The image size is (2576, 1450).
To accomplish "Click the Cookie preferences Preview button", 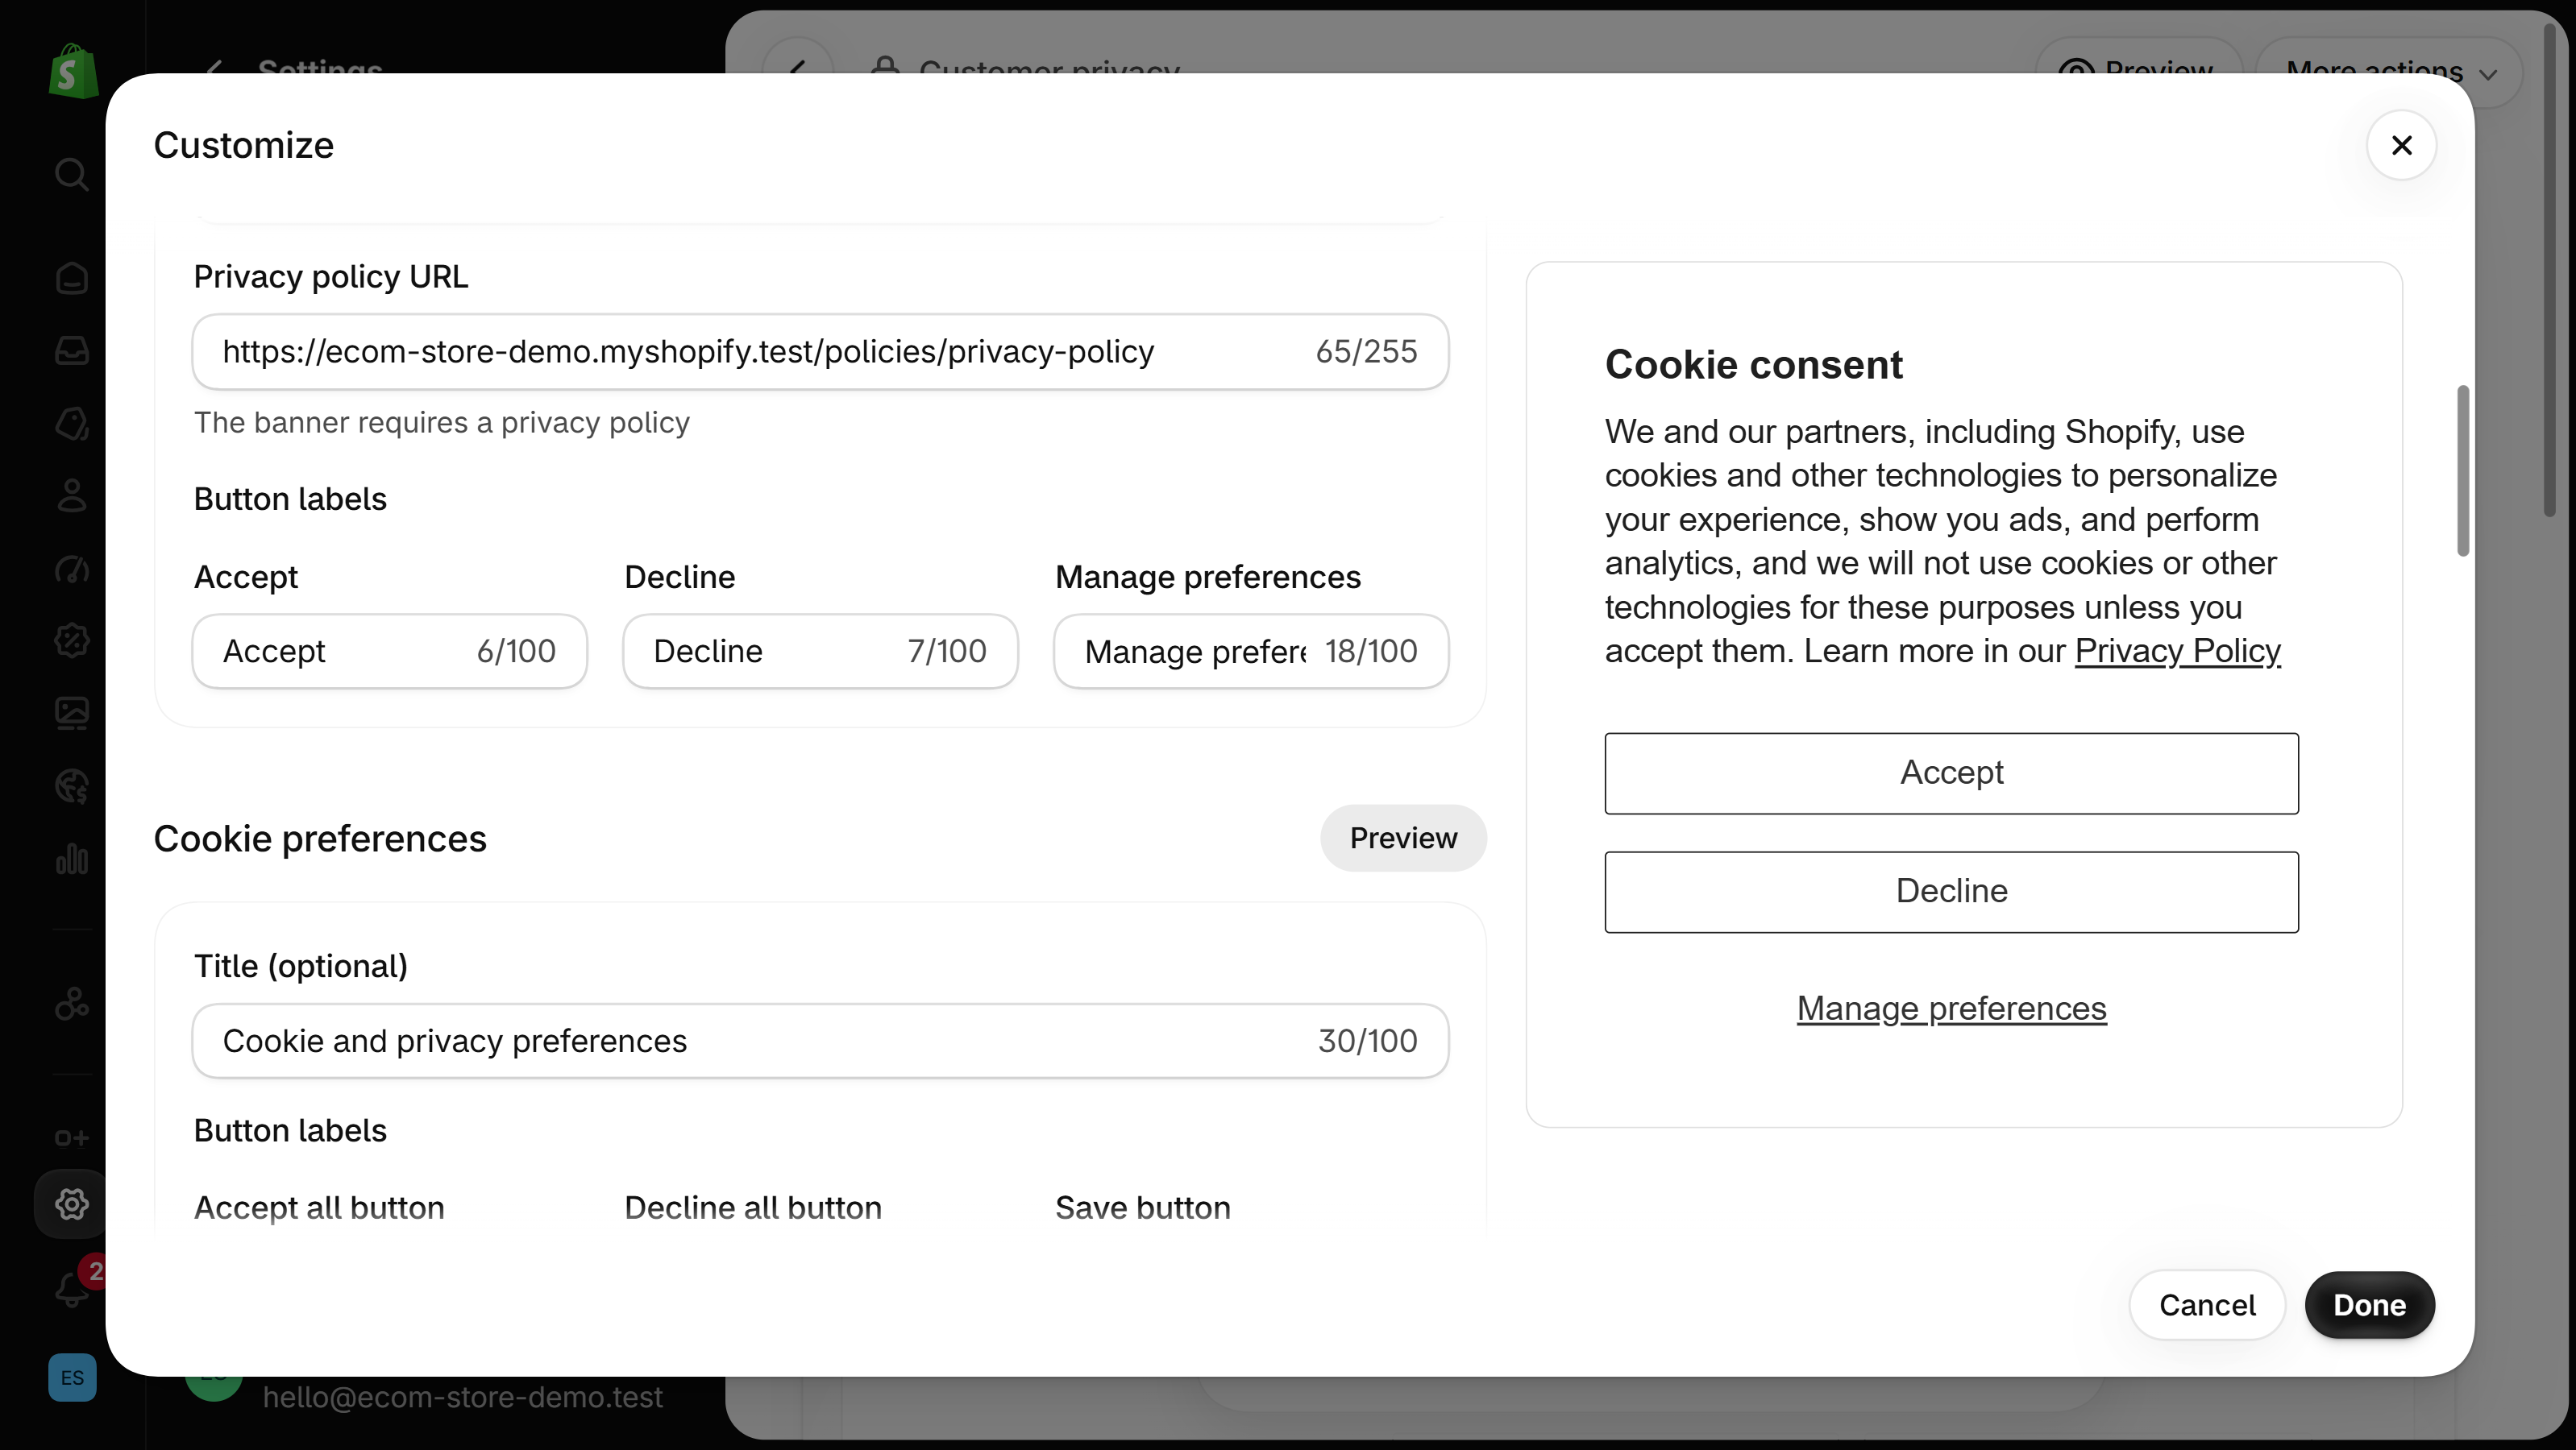I will 1403,838.
